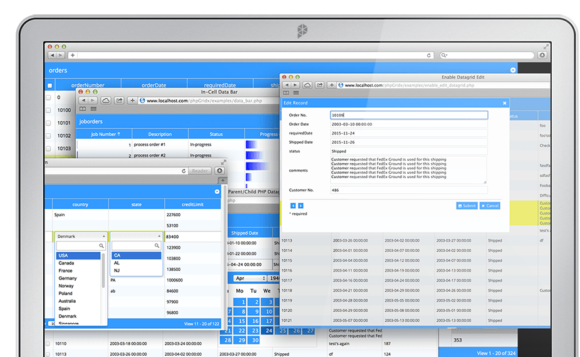The image size is (580, 357).
Task: Click the share icon in the In-Cell Data Bar window
Action: pyautogui.click(x=119, y=101)
